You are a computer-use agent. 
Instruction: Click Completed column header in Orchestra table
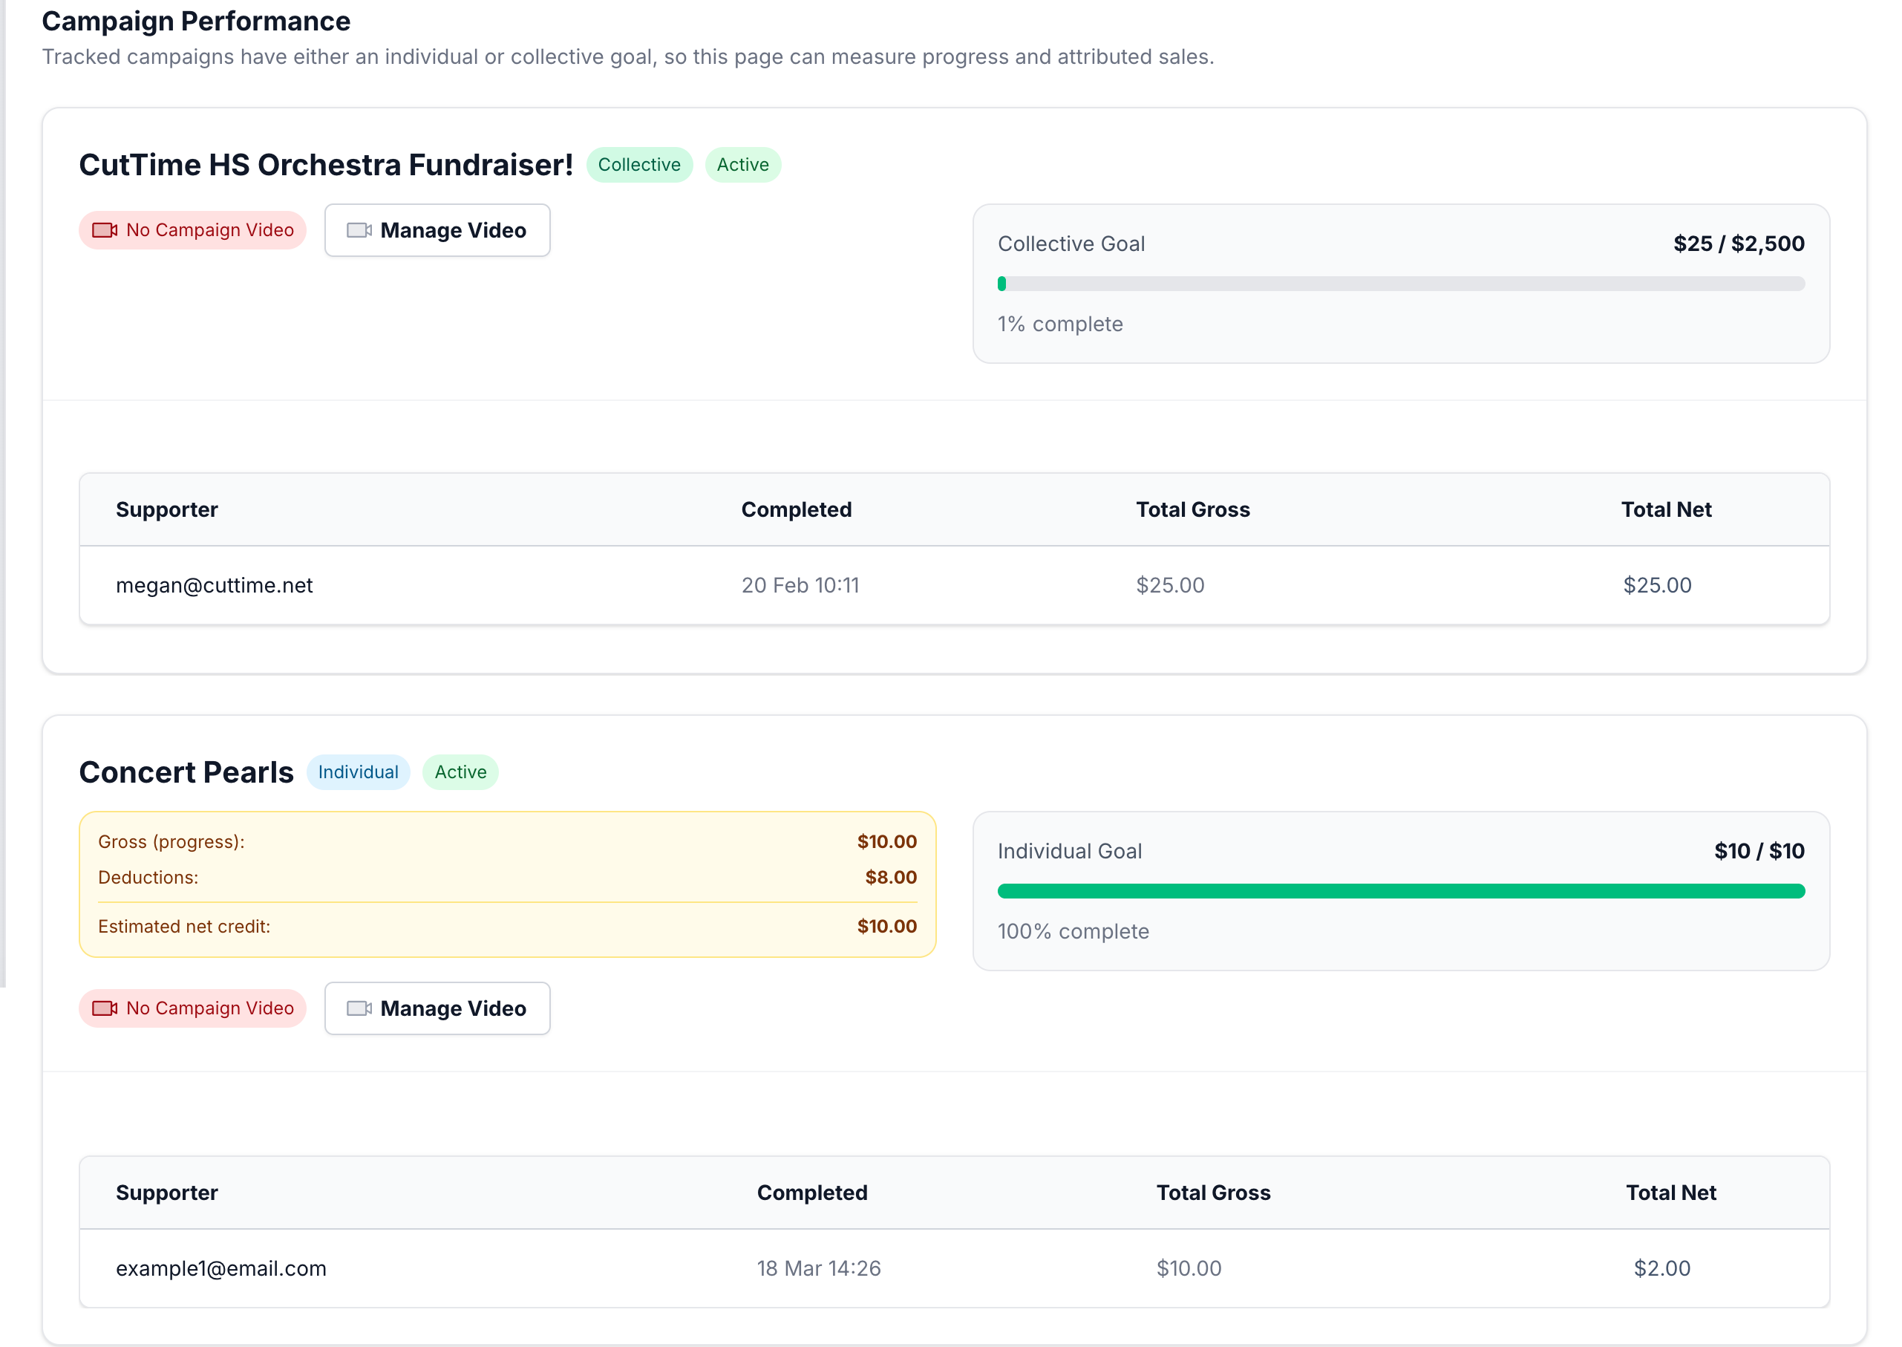click(796, 509)
